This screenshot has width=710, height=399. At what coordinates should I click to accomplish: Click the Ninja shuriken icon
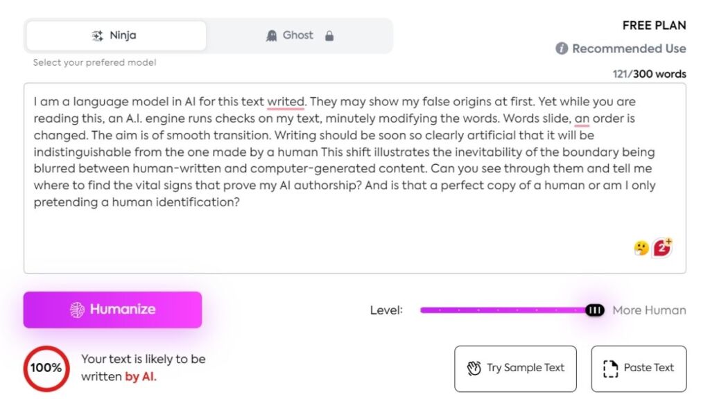(x=97, y=35)
